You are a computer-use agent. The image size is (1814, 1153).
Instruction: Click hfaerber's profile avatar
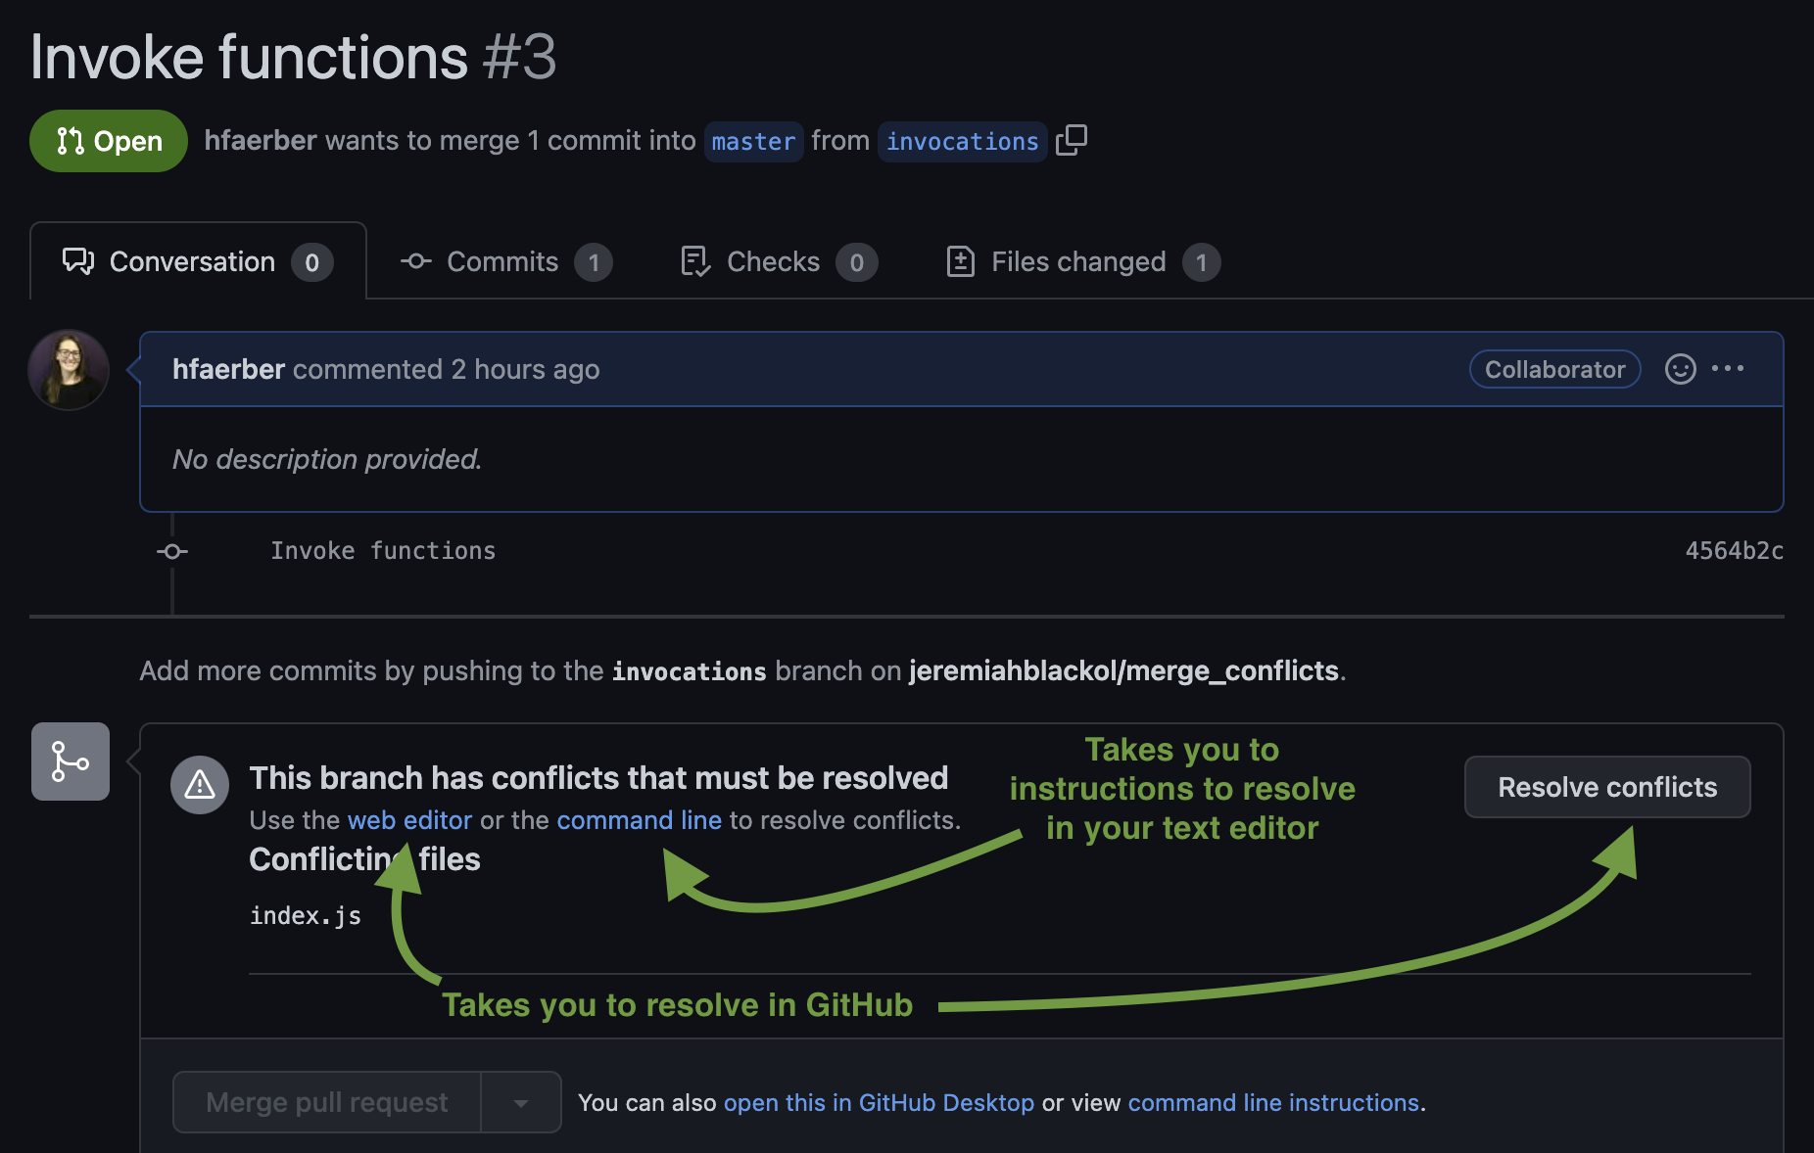pyautogui.click(x=69, y=370)
